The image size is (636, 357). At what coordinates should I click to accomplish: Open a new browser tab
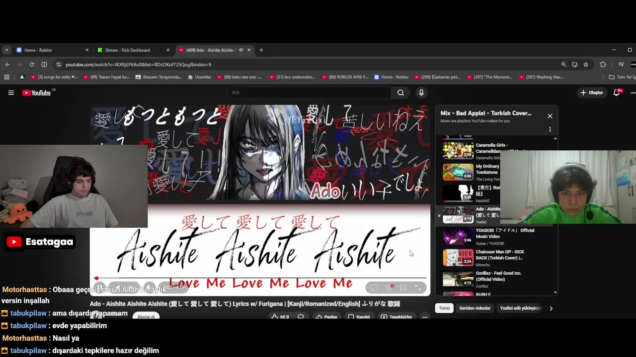pyautogui.click(x=261, y=50)
